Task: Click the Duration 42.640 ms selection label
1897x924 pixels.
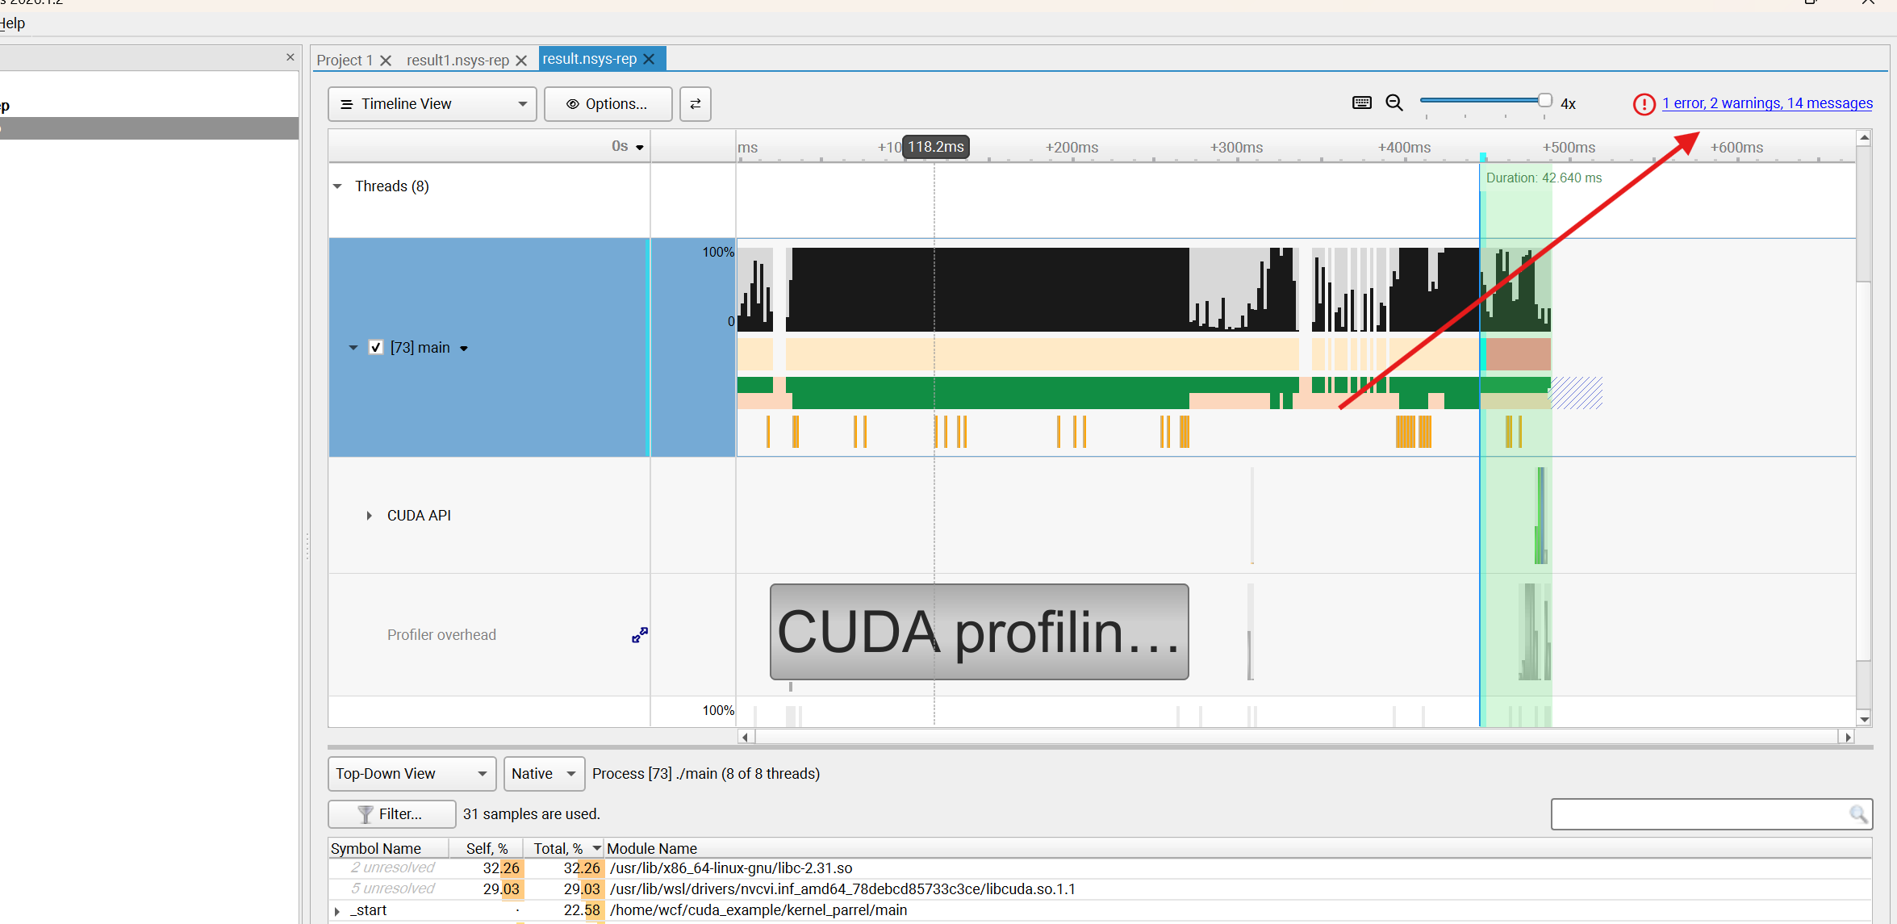Action: 1544,178
